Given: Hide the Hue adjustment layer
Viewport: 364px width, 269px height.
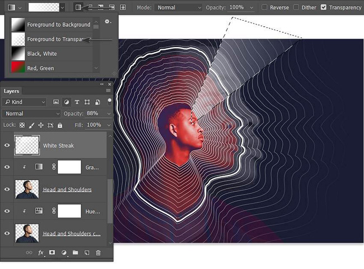Looking at the screenshot, I should 7,211.
